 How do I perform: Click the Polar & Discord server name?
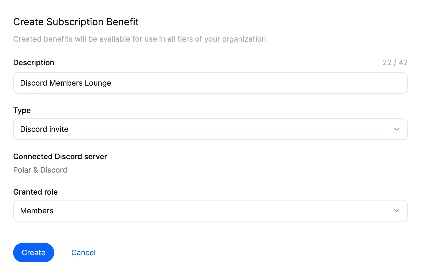click(x=40, y=170)
